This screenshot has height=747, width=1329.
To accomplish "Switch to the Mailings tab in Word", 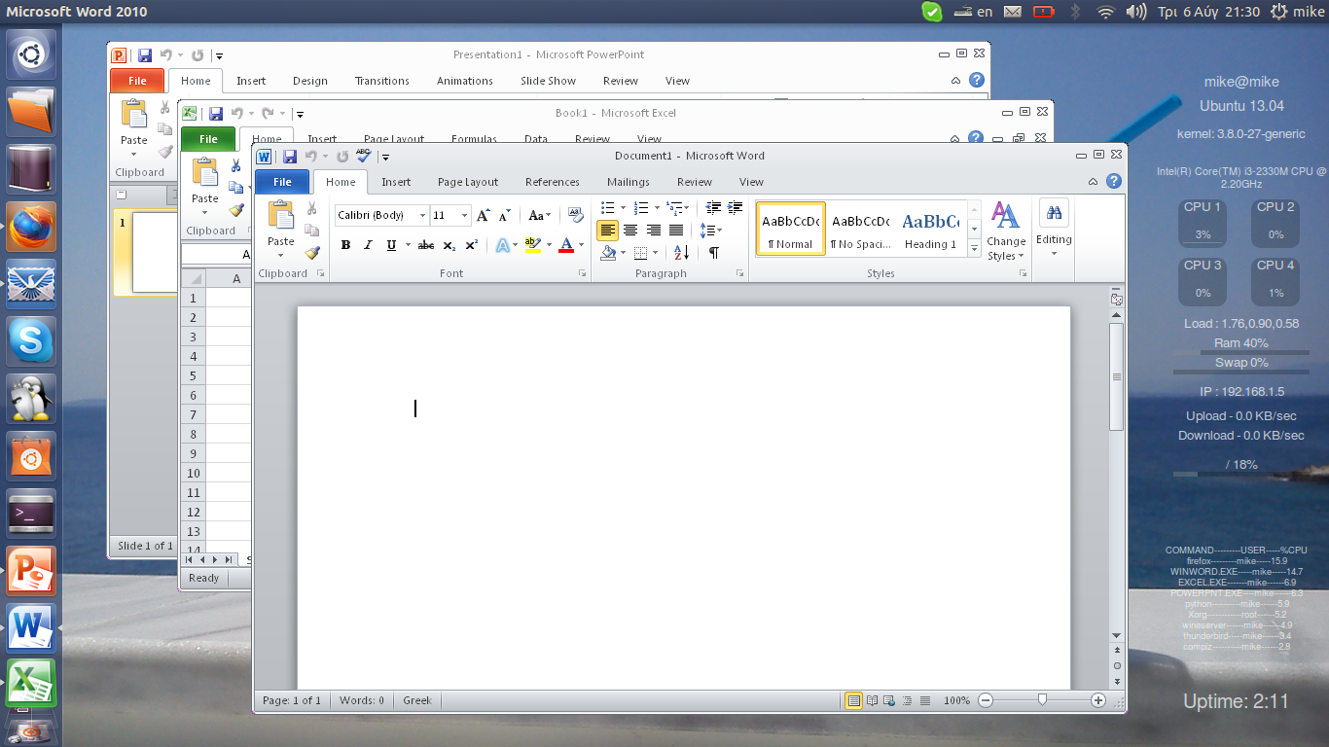I will pos(629,182).
